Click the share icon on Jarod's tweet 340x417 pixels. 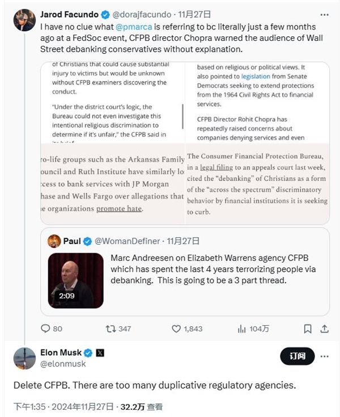[324, 328]
